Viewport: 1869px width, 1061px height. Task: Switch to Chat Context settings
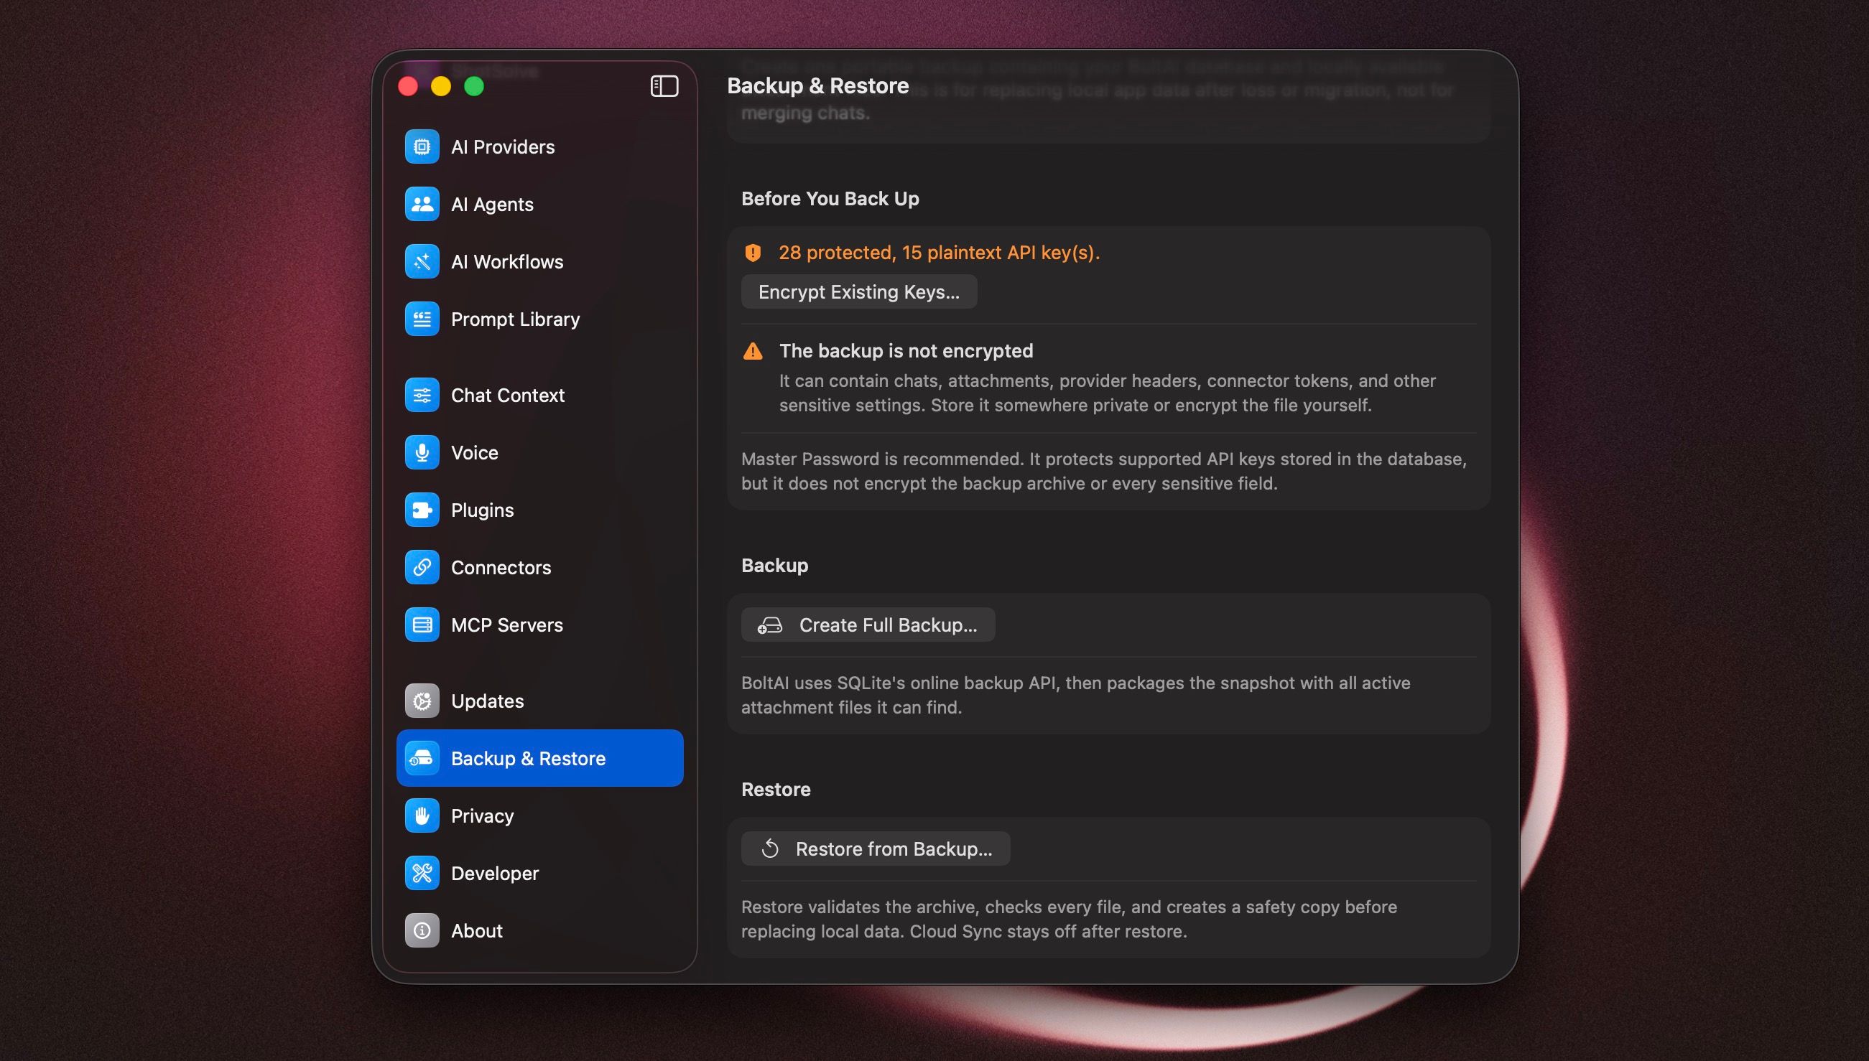pyautogui.click(x=540, y=395)
